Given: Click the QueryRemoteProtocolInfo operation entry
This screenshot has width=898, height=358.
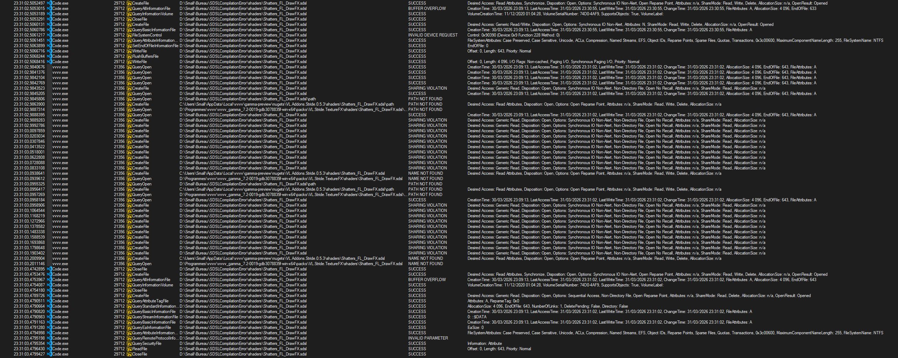Looking at the screenshot, I should 155,338.
